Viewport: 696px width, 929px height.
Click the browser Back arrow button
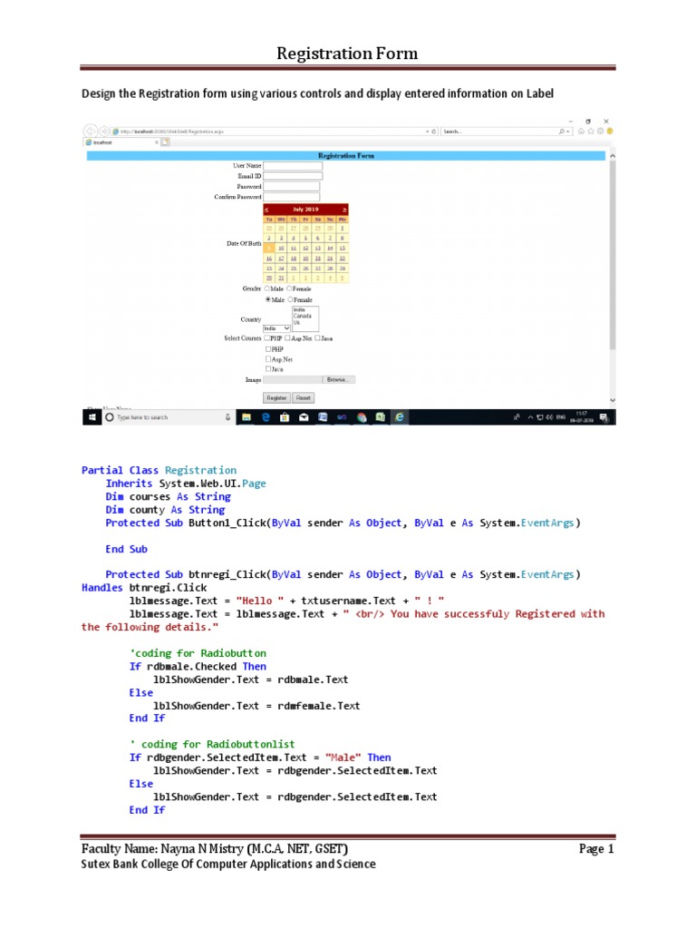tap(90, 131)
